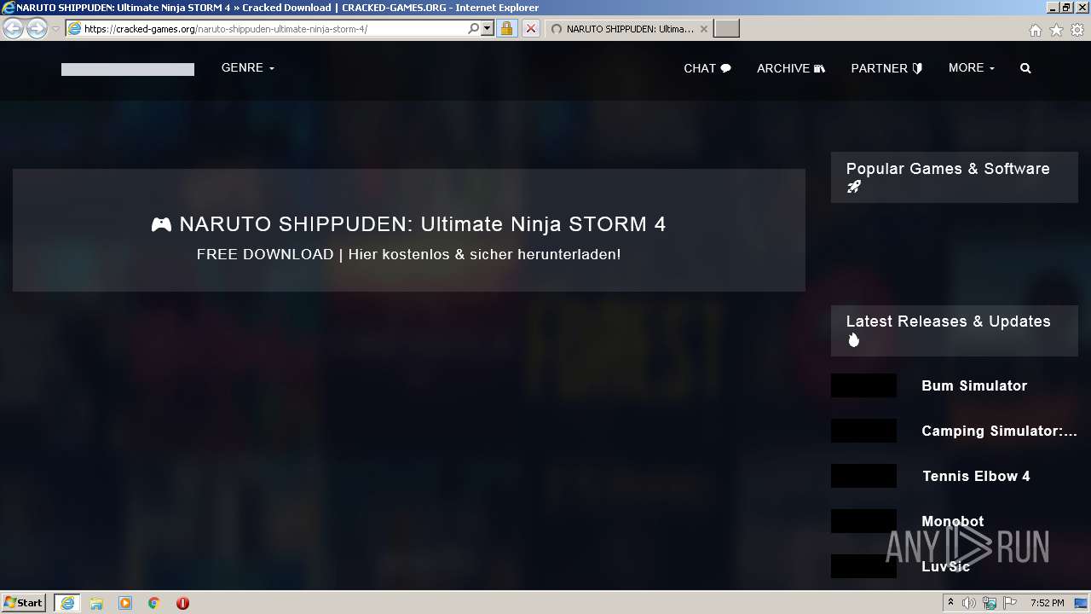Viewport: 1091px width, 614px height.
Task: Click the Popular Games & Software heading
Action: (948, 177)
